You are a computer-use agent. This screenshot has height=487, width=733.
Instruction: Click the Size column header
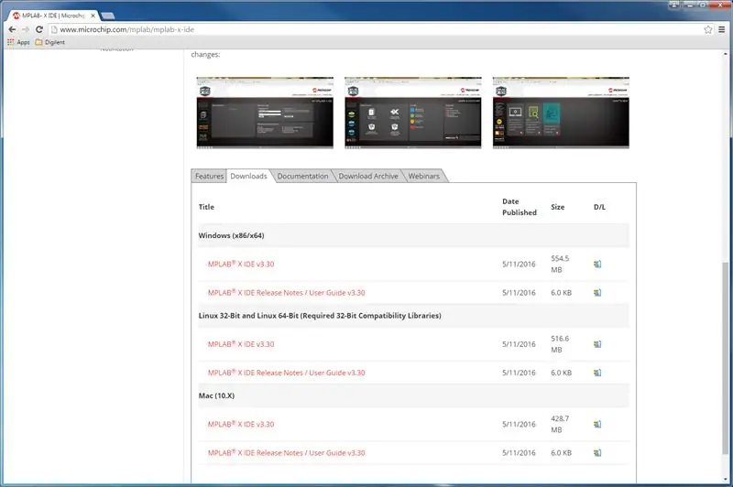[x=557, y=207]
